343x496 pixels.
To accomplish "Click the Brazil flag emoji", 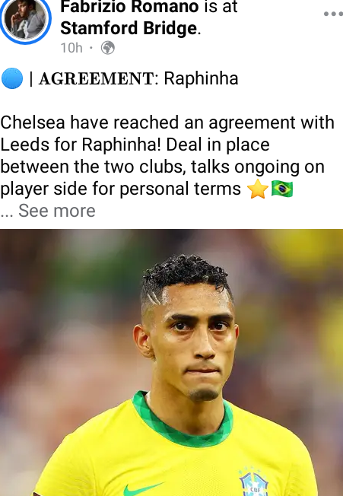I will point(282,189).
